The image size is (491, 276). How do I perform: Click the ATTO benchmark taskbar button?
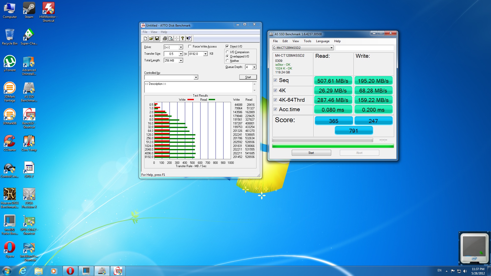coord(118,271)
